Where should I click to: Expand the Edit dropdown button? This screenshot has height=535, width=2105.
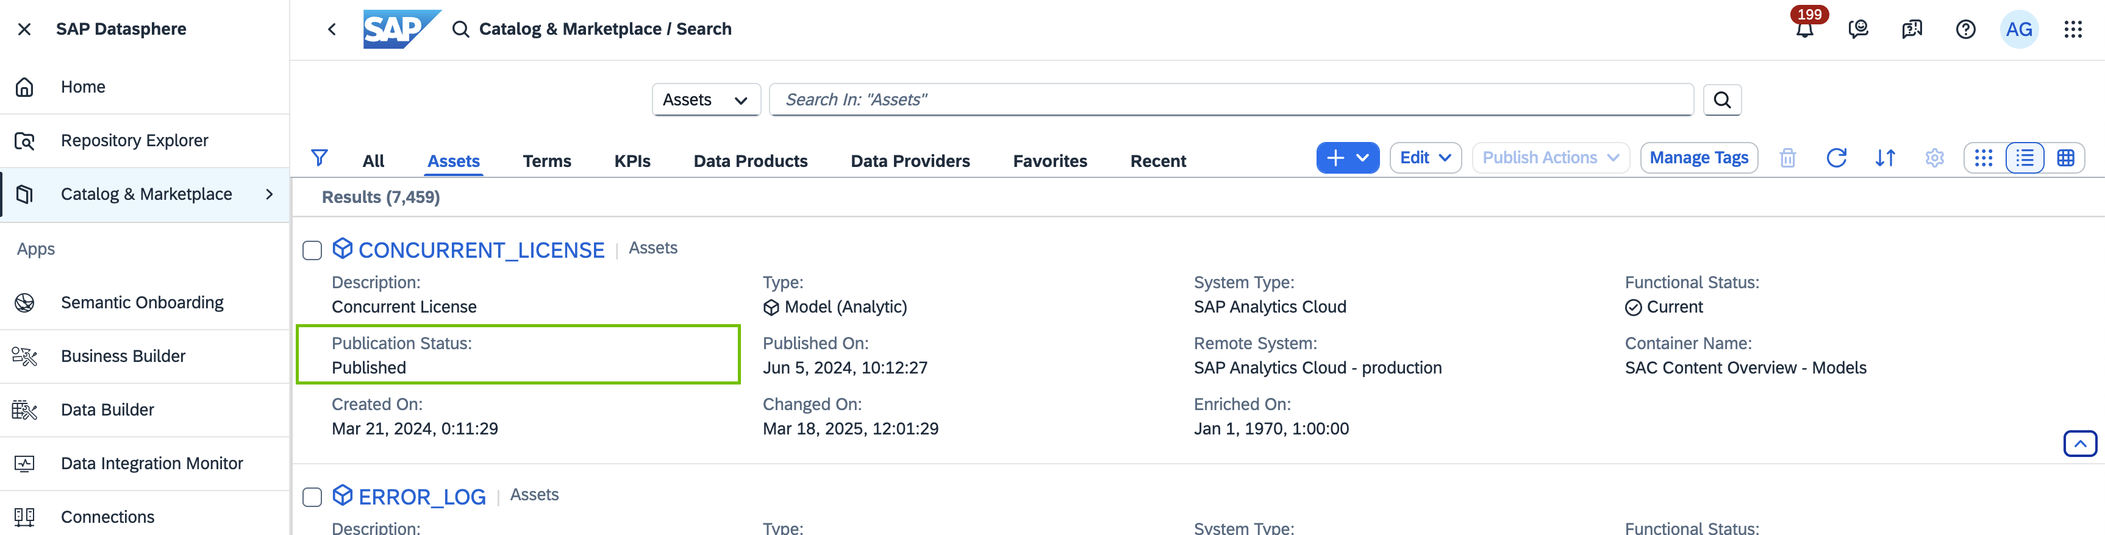click(x=1424, y=158)
